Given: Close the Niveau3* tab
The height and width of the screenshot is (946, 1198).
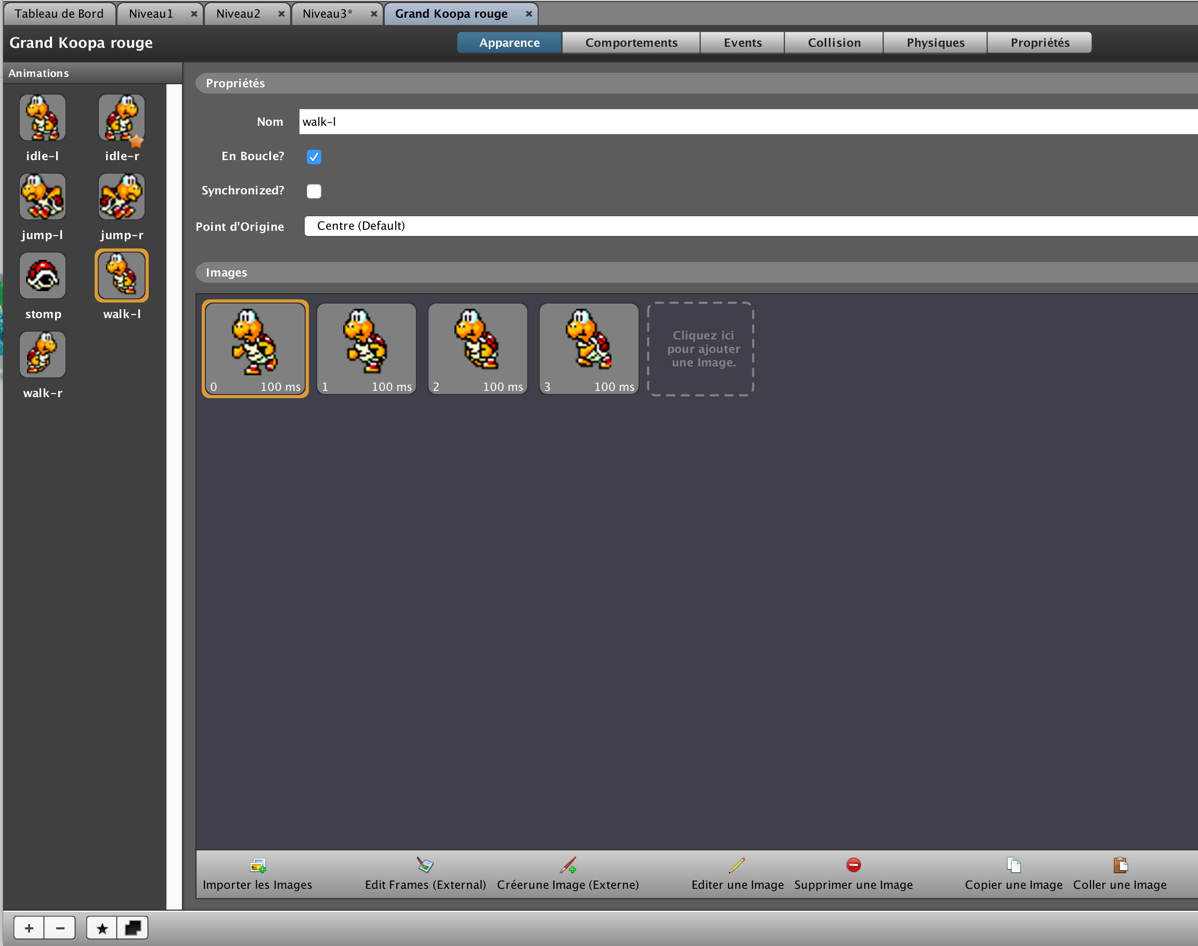Looking at the screenshot, I should coord(374,14).
